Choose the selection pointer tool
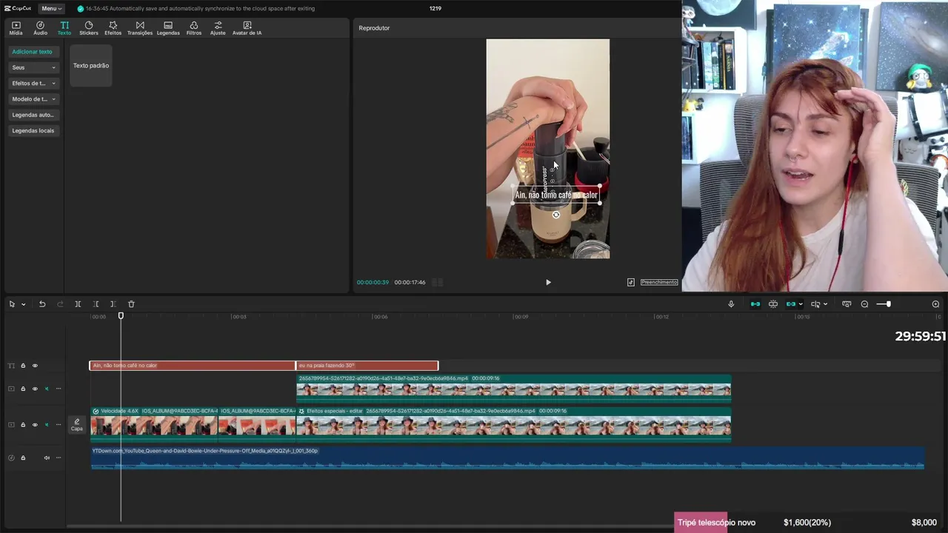 click(x=12, y=304)
